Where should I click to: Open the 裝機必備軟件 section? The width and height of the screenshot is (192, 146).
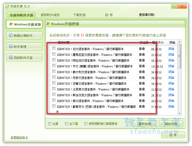pyautogui.click(x=24, y=35)
